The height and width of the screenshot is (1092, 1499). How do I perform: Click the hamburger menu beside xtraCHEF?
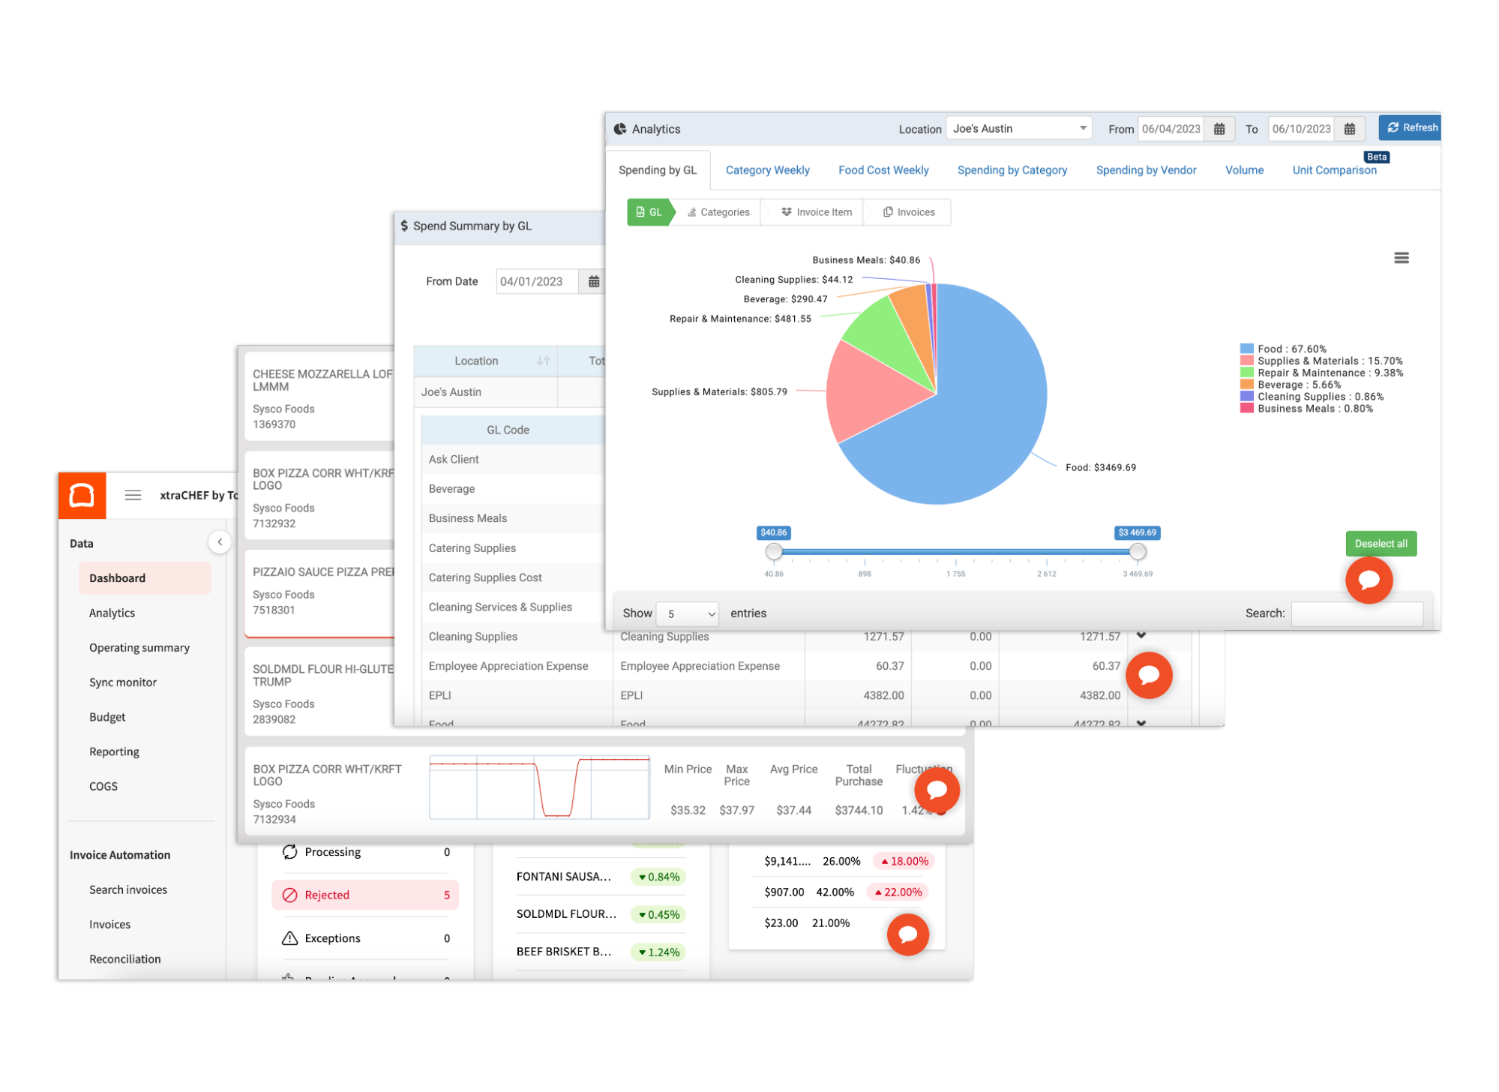coord(133,495)
